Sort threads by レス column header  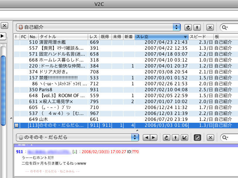(x=94, y=37)
